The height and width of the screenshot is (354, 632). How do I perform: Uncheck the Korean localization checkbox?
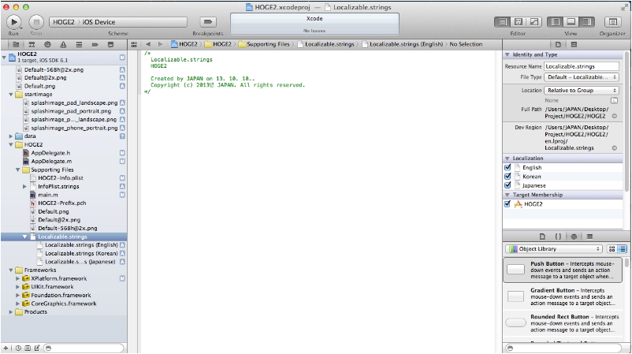point(508,177)
